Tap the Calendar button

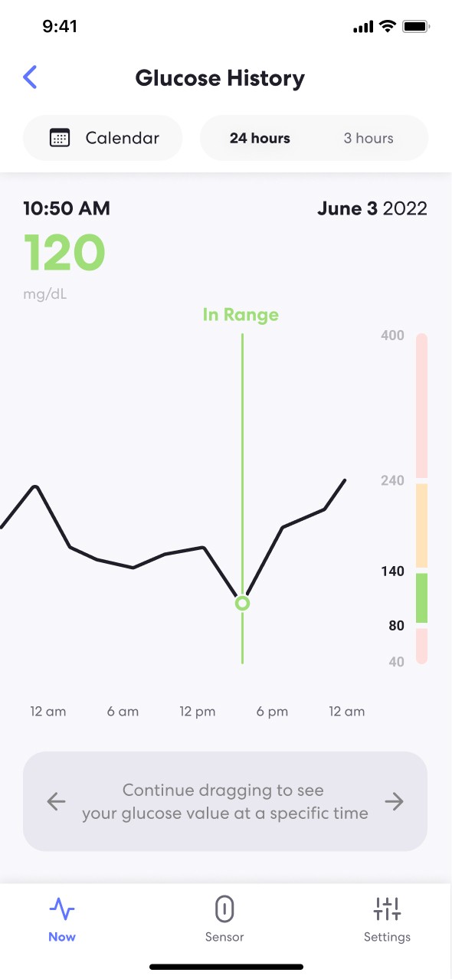(103, 138)
